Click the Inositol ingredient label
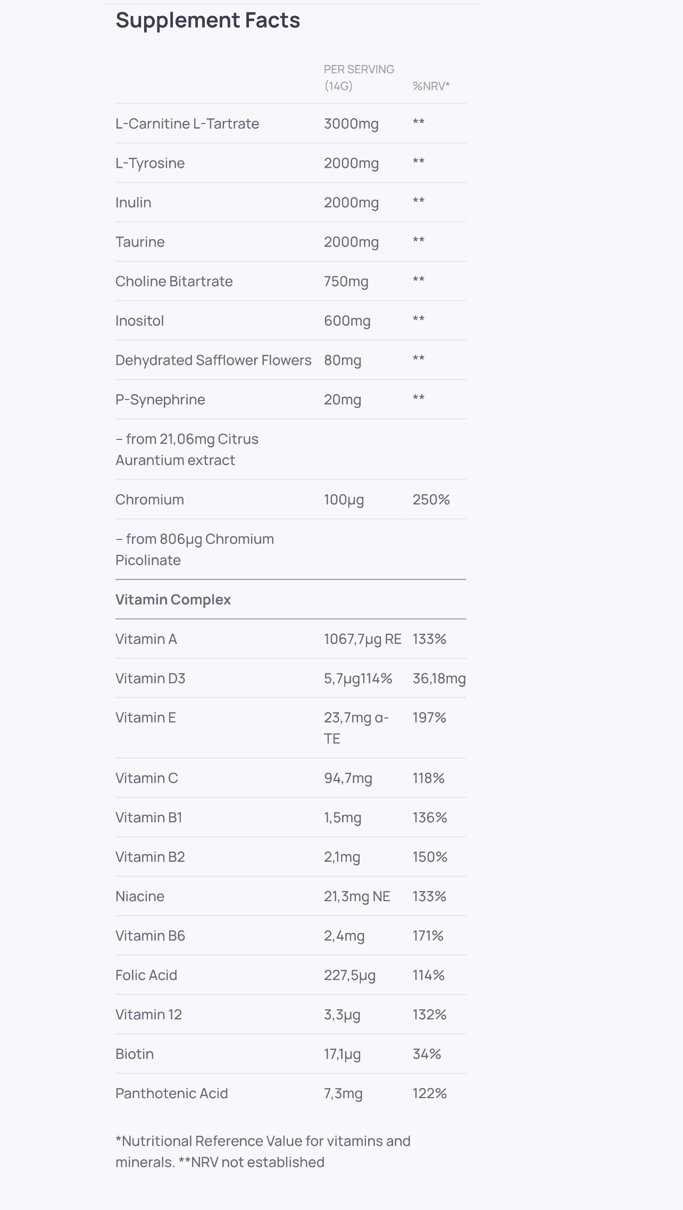The width and height of the screenshot is (683, 1210). [139, 321]
